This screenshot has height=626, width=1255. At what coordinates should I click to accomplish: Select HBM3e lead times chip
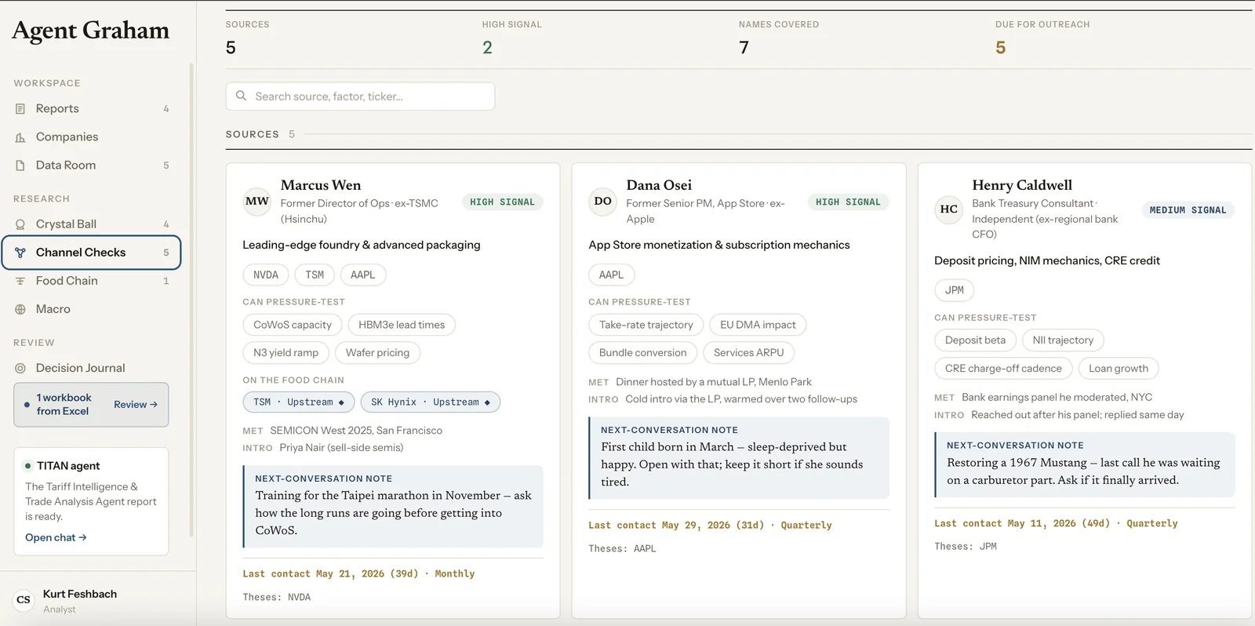click(402, 325)
